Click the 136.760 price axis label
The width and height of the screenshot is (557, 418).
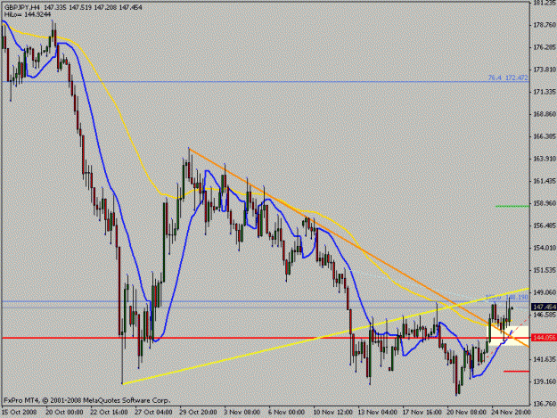point(545,404)
